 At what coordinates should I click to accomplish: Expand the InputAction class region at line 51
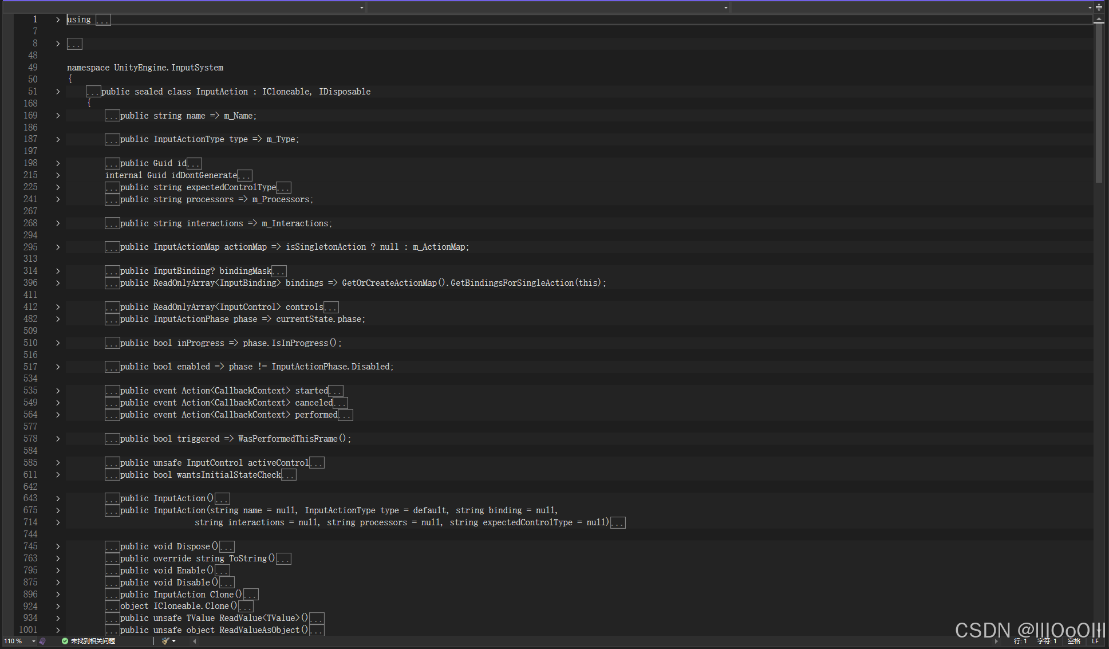[x=58, y=92]
